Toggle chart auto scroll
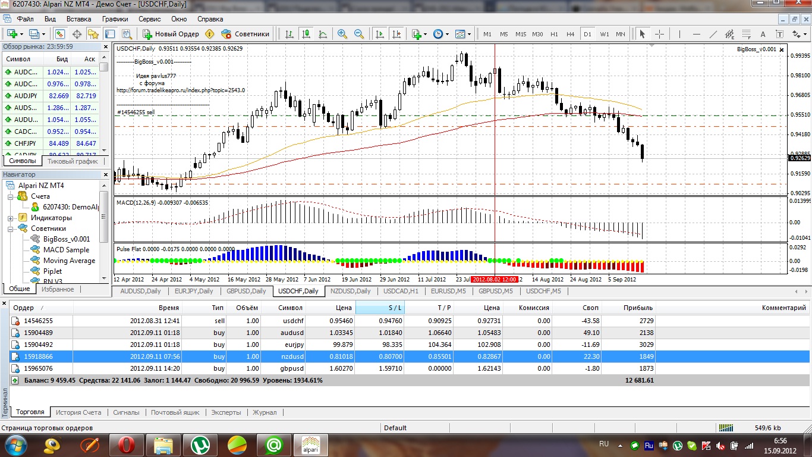Image resolution: width=812 pixels, height=457 pixels. pos(380,34)
